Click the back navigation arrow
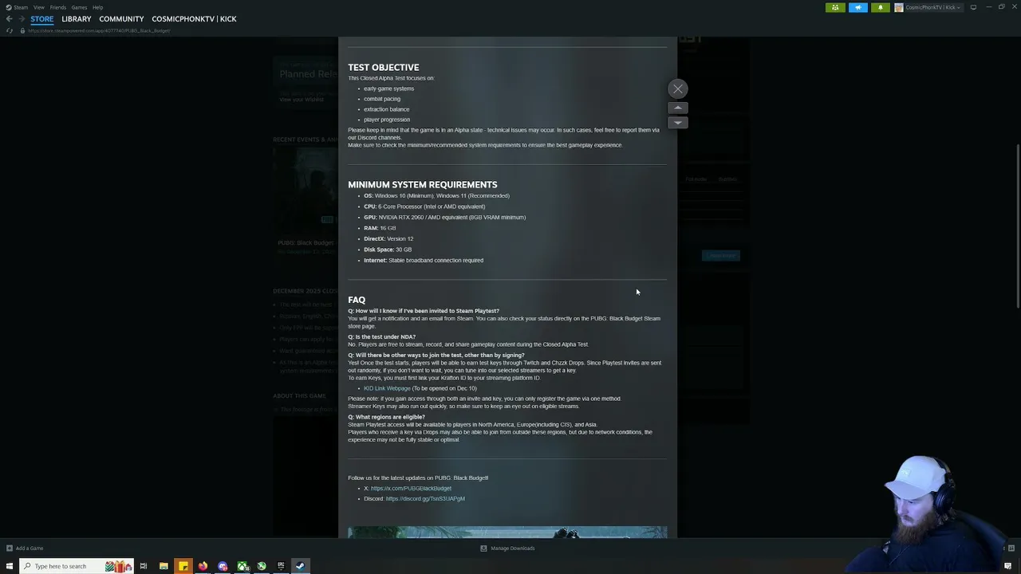The image size is (1021, 574). pos(9,19)
